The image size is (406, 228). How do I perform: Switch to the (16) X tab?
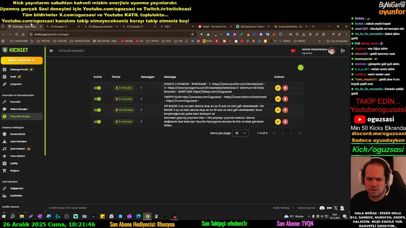[177, 27]
